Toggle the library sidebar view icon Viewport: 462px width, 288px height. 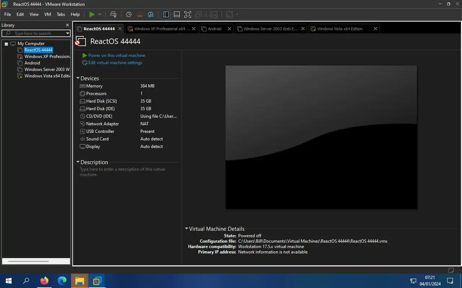point(166,14)
